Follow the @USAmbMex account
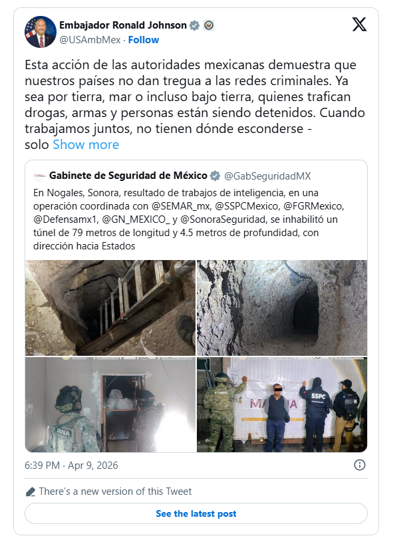This screenshot has width=407, height=548. pyautogui.click(x=143, y=40)
